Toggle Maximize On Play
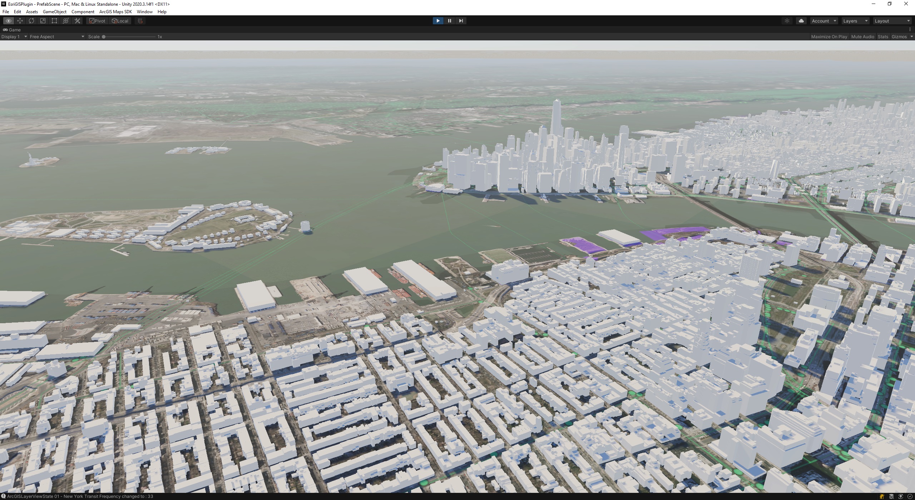The width and height of the screenshot is (915, 500). [x=829, y=37]
